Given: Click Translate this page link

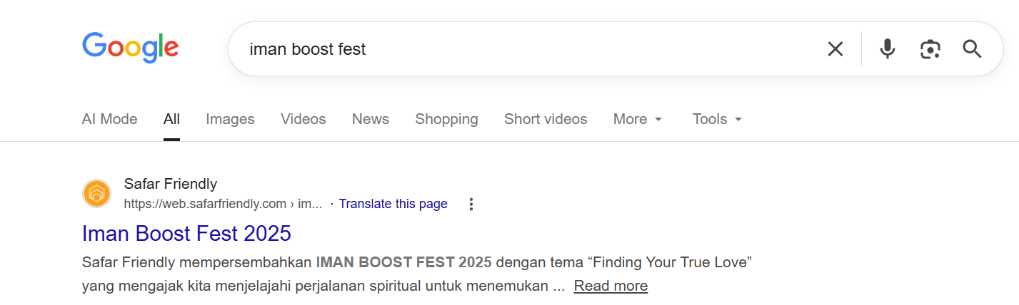Looking at the screenshot, I should tap(393, 204).
